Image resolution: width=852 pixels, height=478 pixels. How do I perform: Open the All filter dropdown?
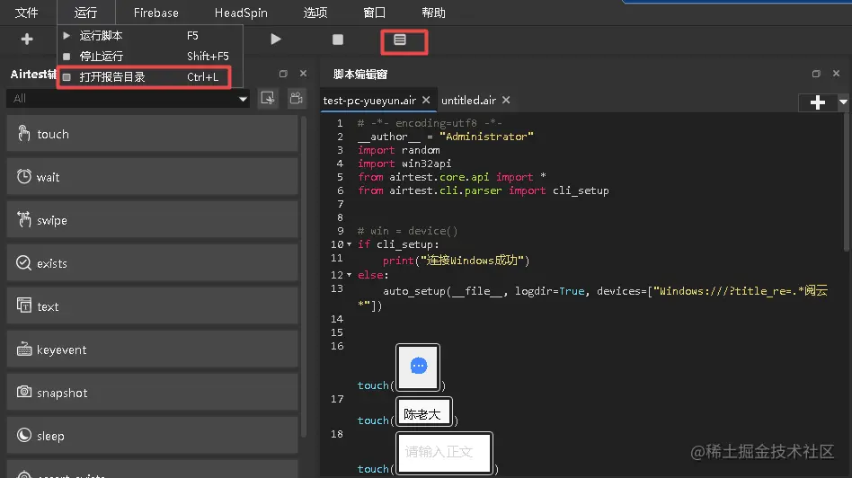tap(129, 98)
